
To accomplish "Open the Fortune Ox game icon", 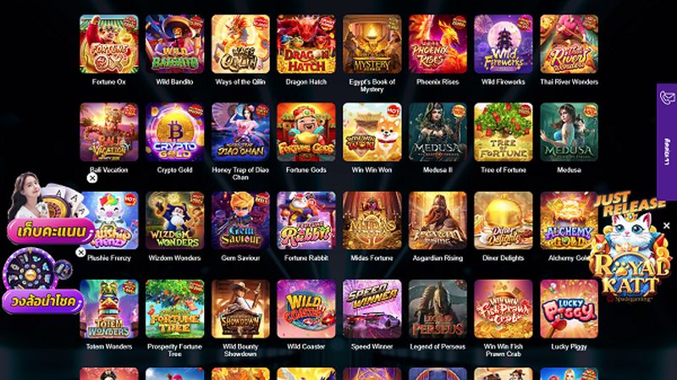I will (x=109, y=44).
